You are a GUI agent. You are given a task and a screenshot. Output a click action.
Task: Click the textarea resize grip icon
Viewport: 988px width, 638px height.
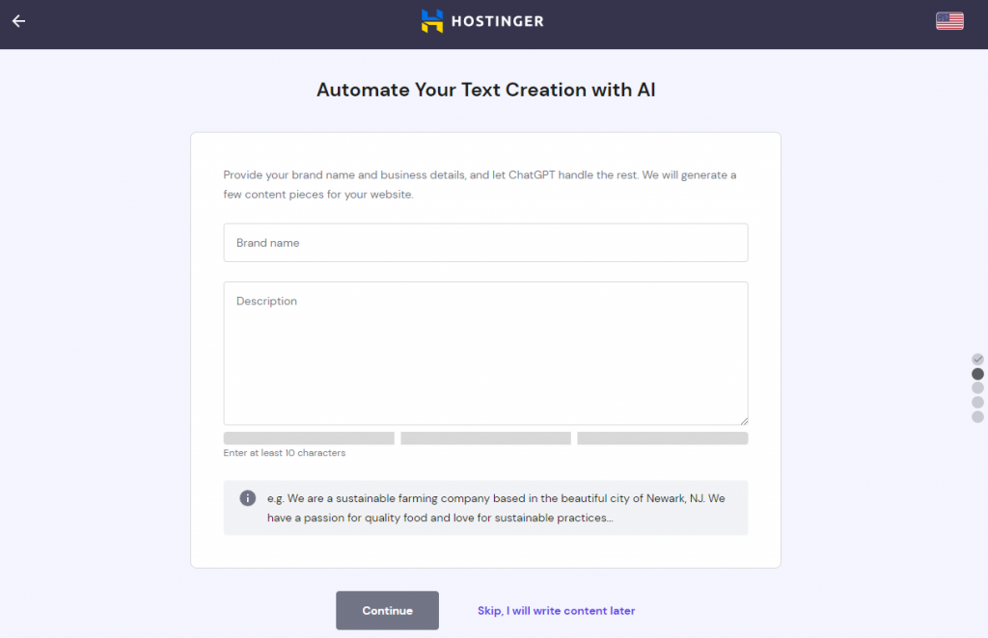click(x=743, y=418)
